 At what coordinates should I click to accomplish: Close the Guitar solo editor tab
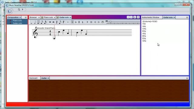pyautogui.click(x=70, y=18)
